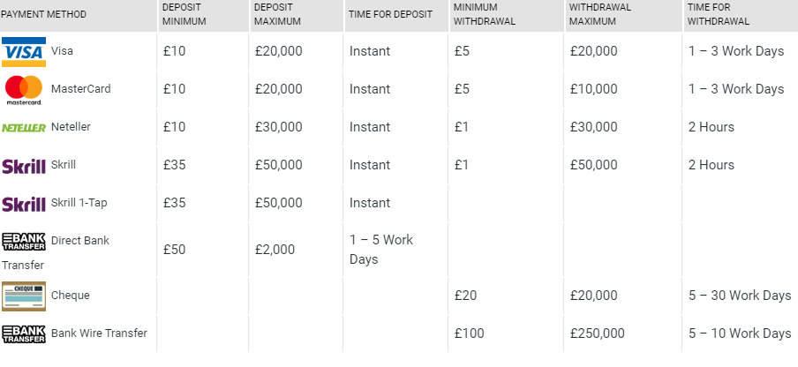Screen dimensions: 798x367
Task: Click the Skrill logo in Skrill 1-Tap row
Action: (24, 204)
